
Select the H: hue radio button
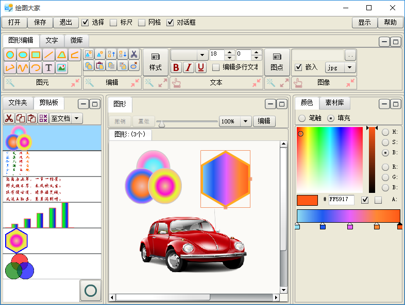pos(385,132)
